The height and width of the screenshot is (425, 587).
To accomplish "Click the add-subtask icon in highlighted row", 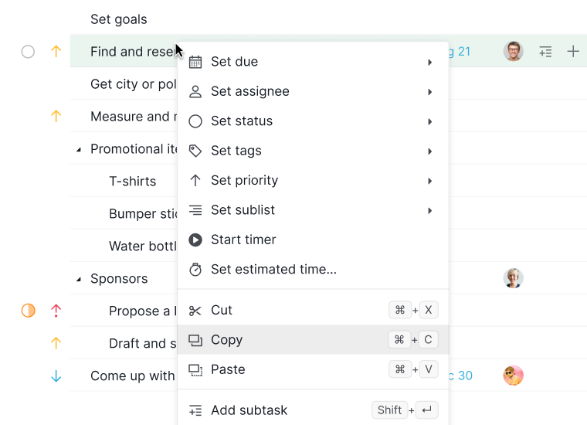I will [545, 51].
